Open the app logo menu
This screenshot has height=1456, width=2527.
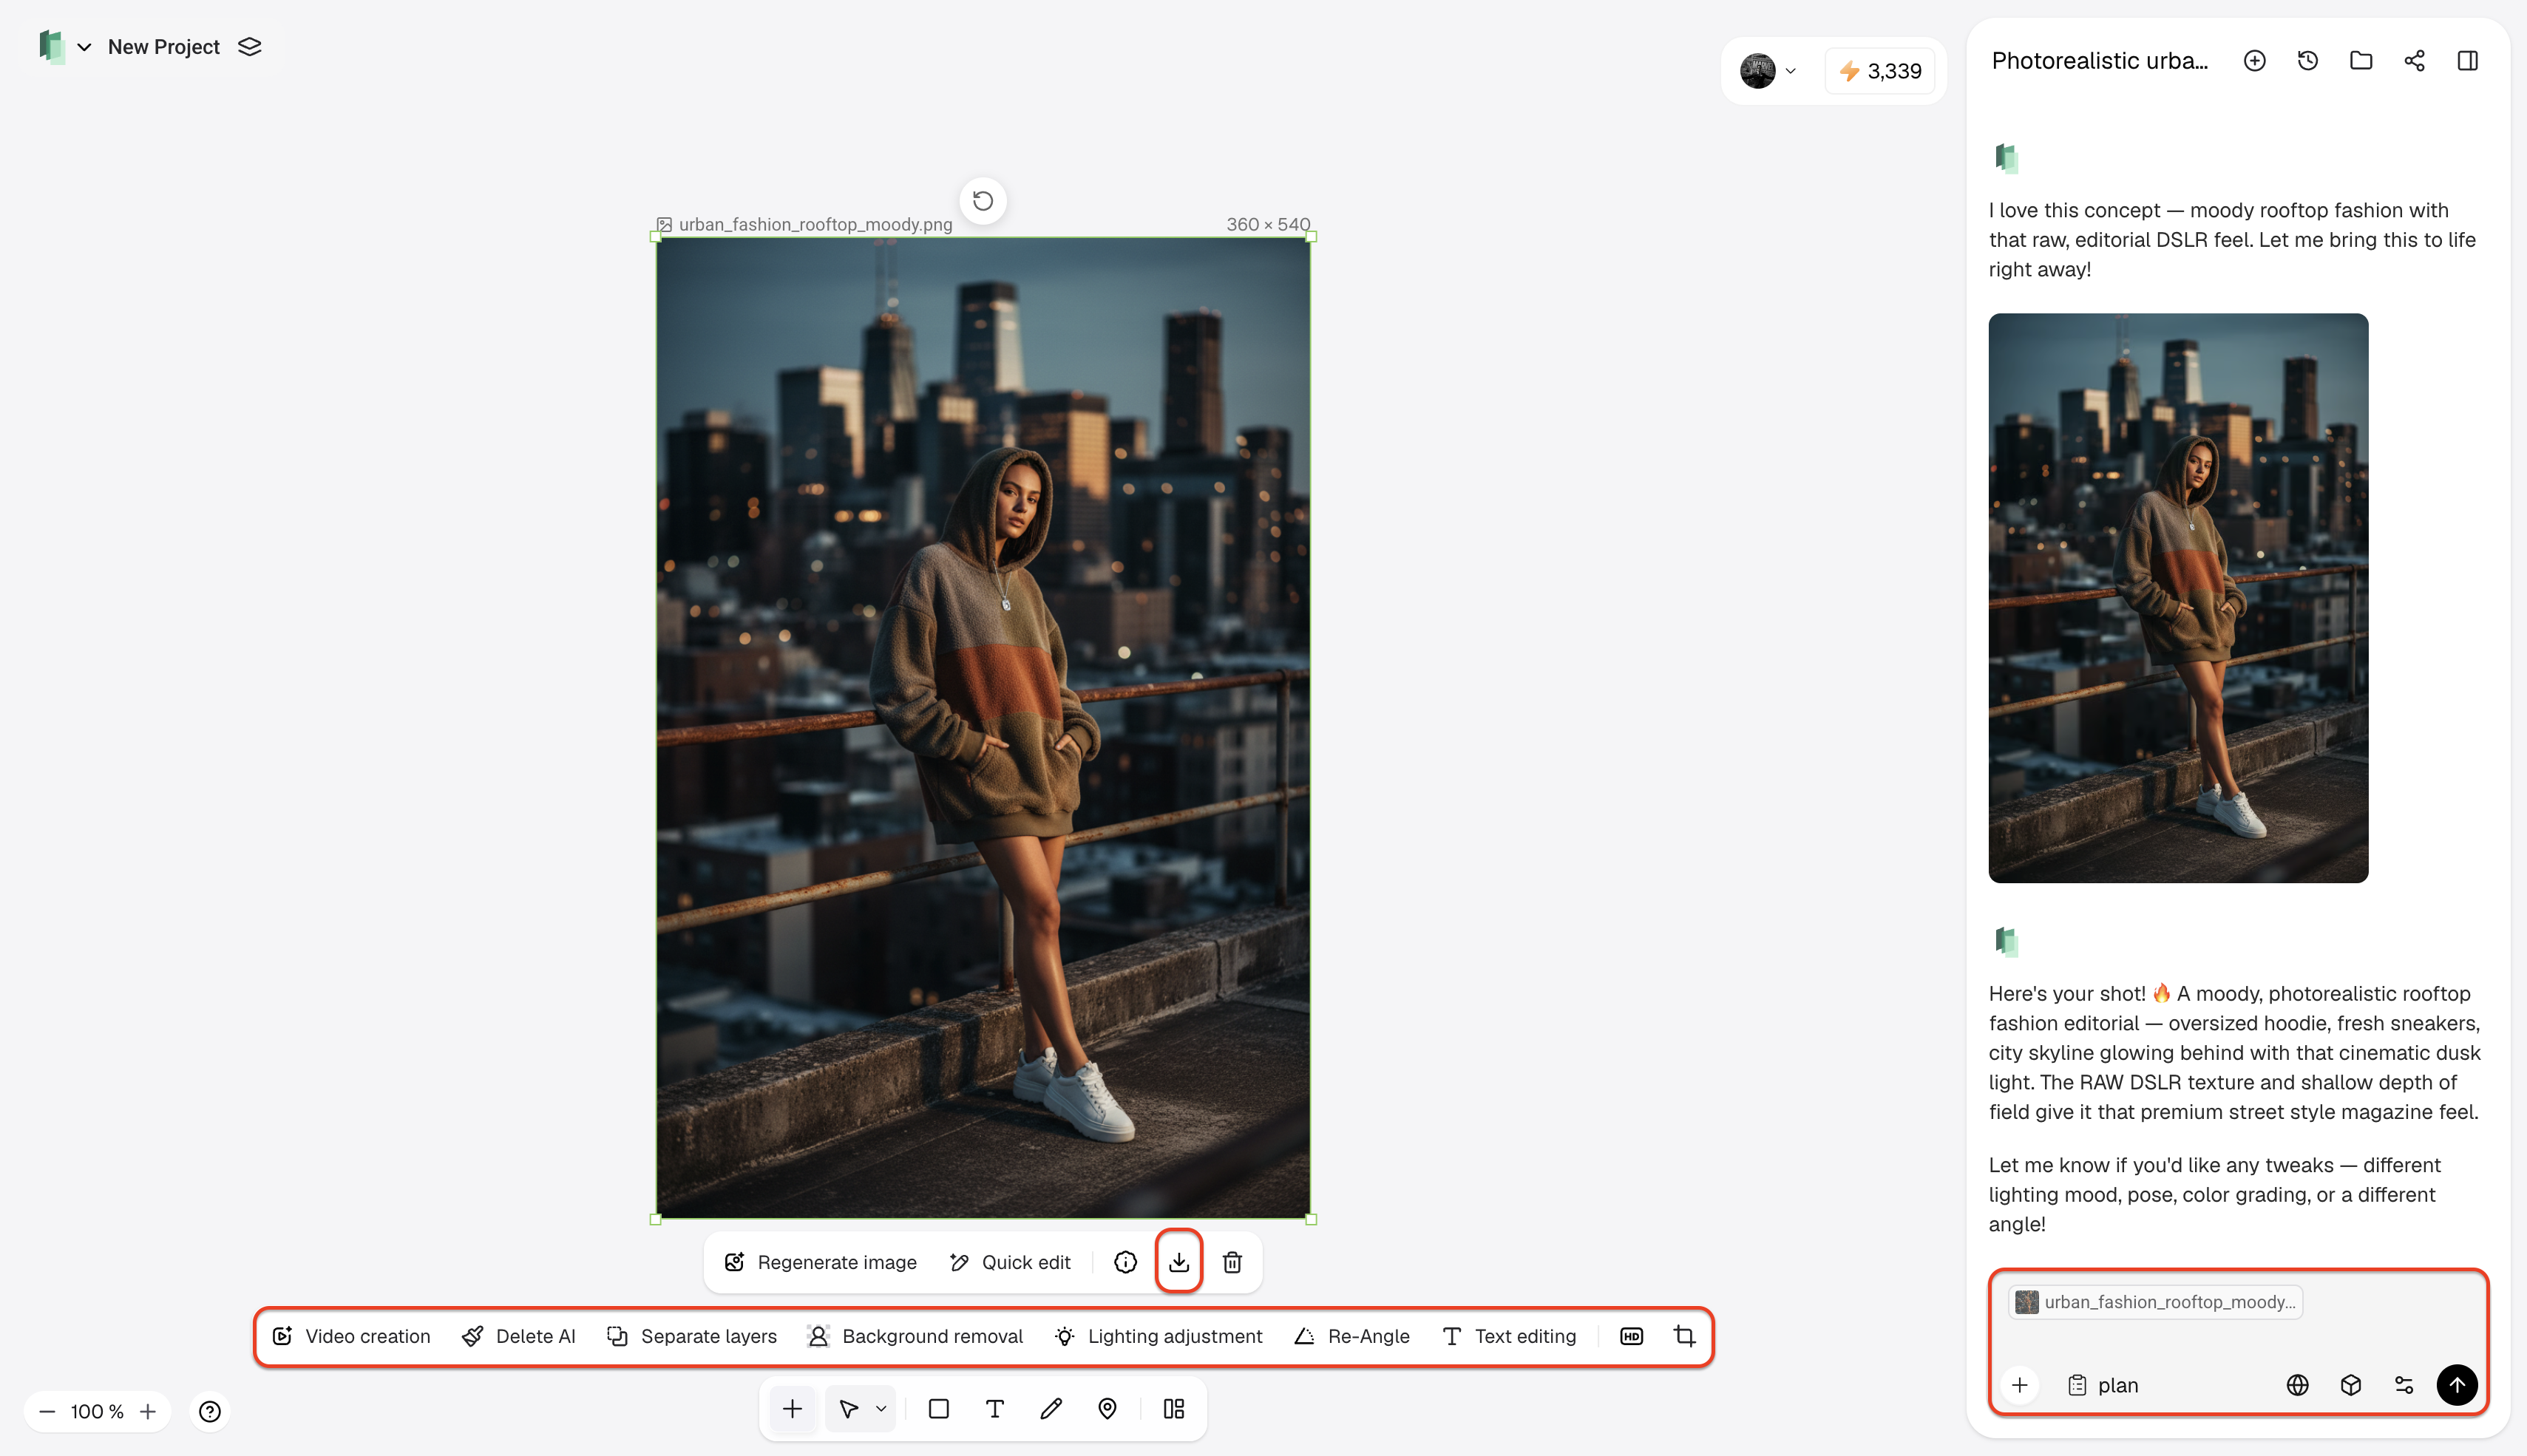point(64,47)
